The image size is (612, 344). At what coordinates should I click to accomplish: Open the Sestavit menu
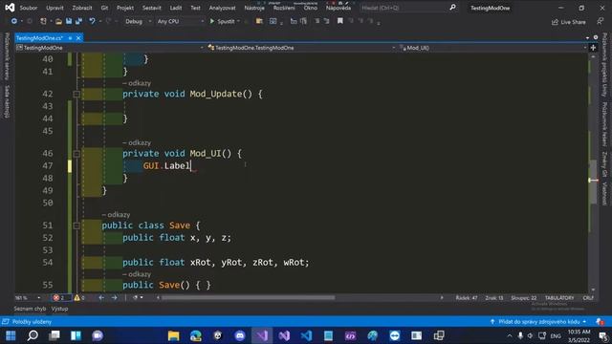pos(151,8)
